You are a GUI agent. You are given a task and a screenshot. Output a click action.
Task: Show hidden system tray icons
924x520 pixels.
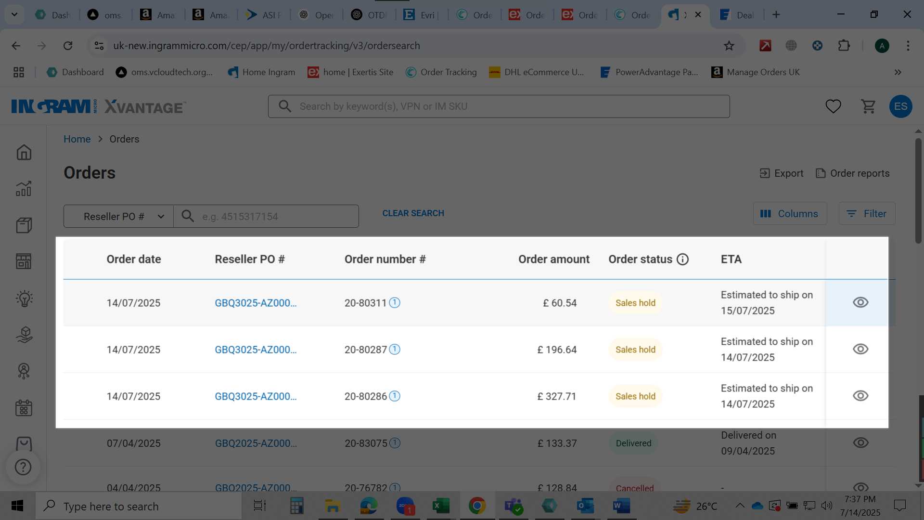[x=740, y=506]
